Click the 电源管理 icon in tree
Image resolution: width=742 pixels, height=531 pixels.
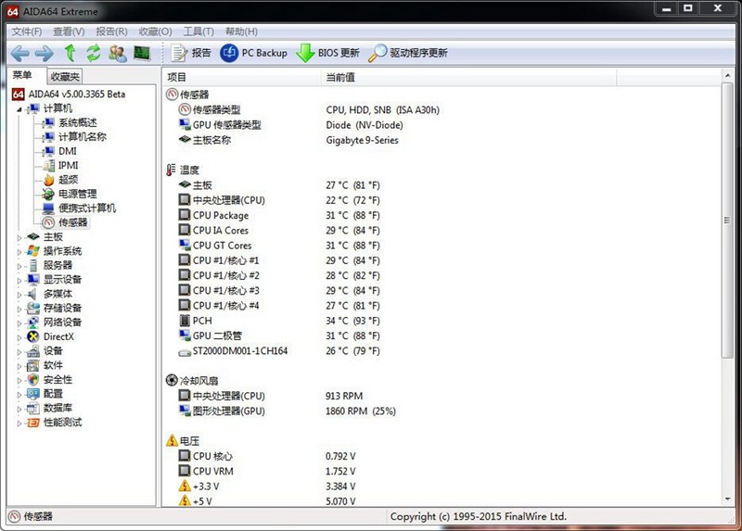click(49, 194)
